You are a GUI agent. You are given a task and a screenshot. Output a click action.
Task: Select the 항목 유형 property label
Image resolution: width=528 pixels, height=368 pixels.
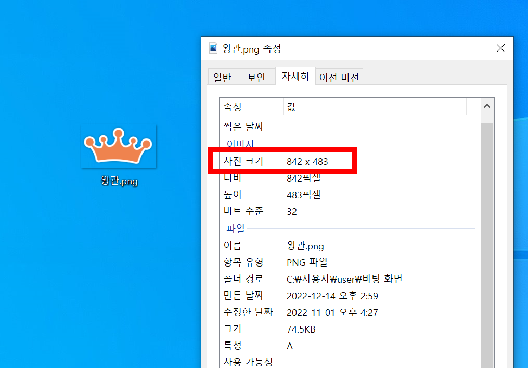(x=243, y=262)
